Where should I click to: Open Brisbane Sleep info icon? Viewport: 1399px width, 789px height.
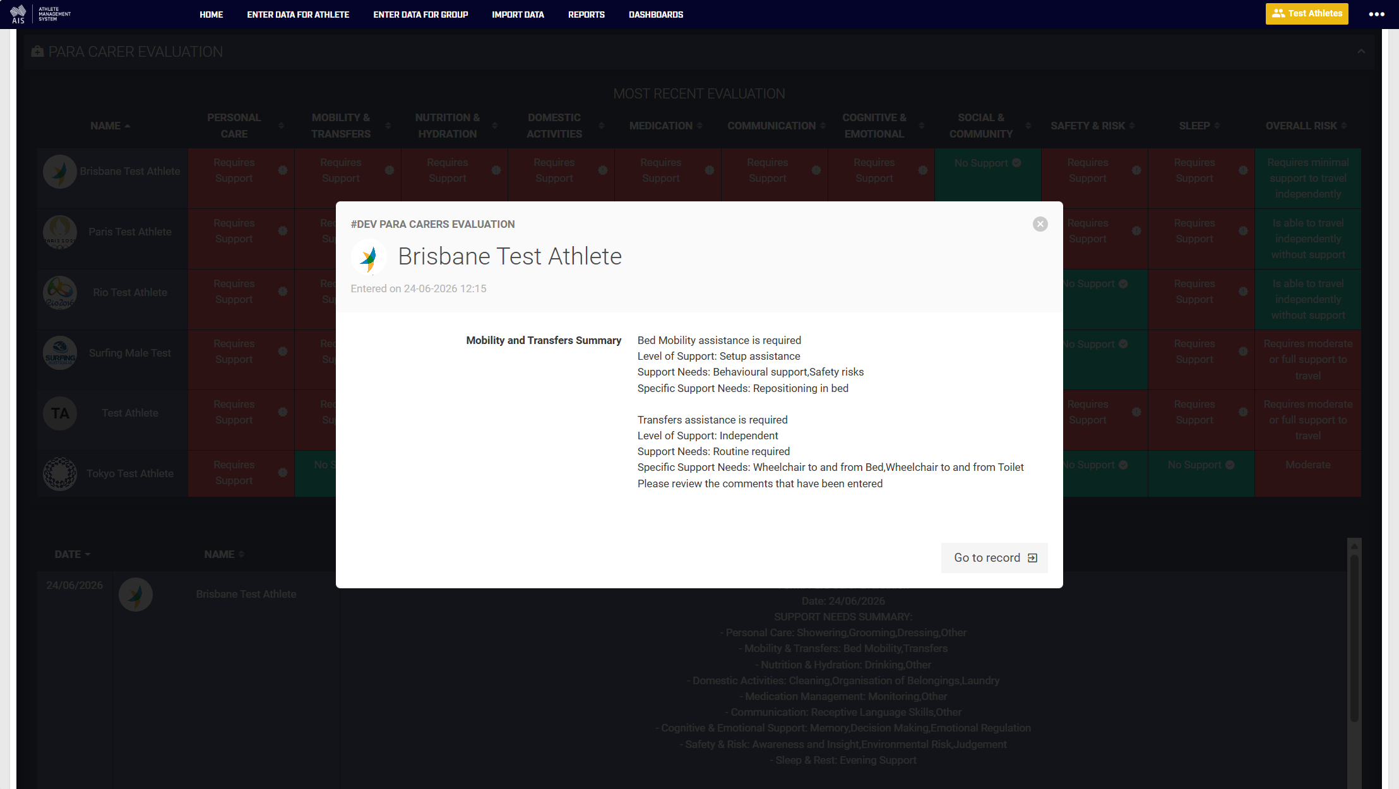1243,170
